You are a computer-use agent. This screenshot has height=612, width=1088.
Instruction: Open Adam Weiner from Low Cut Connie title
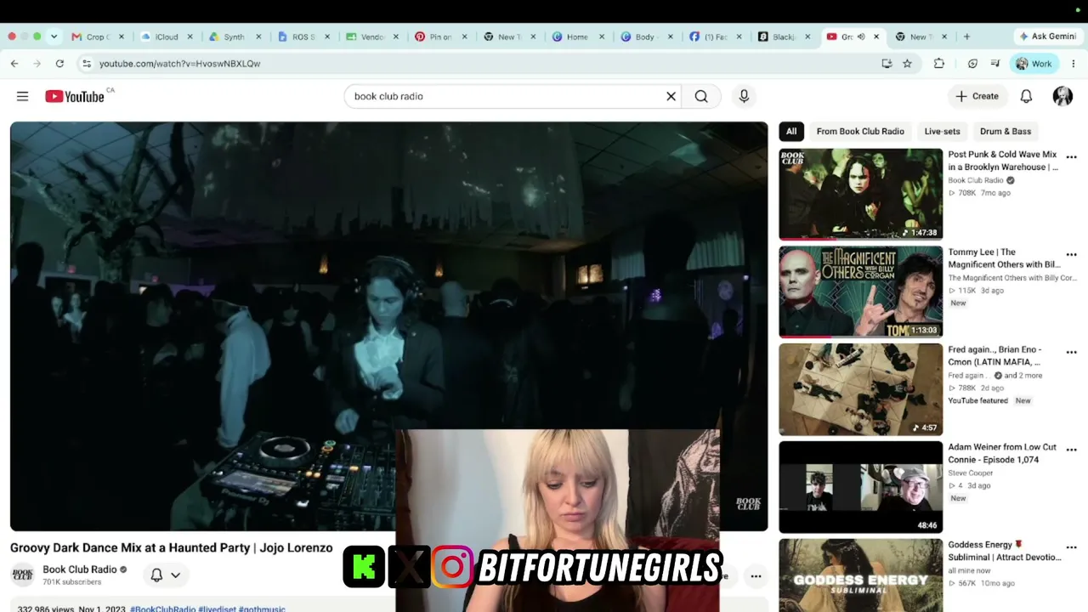coord(1002,453)
